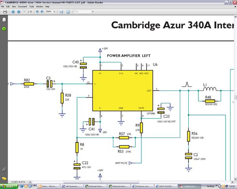The image size is (237, 189).
Task: Click the horizontal scrollbar thumb
Action: pyautogui.click(x=101, y=182)
